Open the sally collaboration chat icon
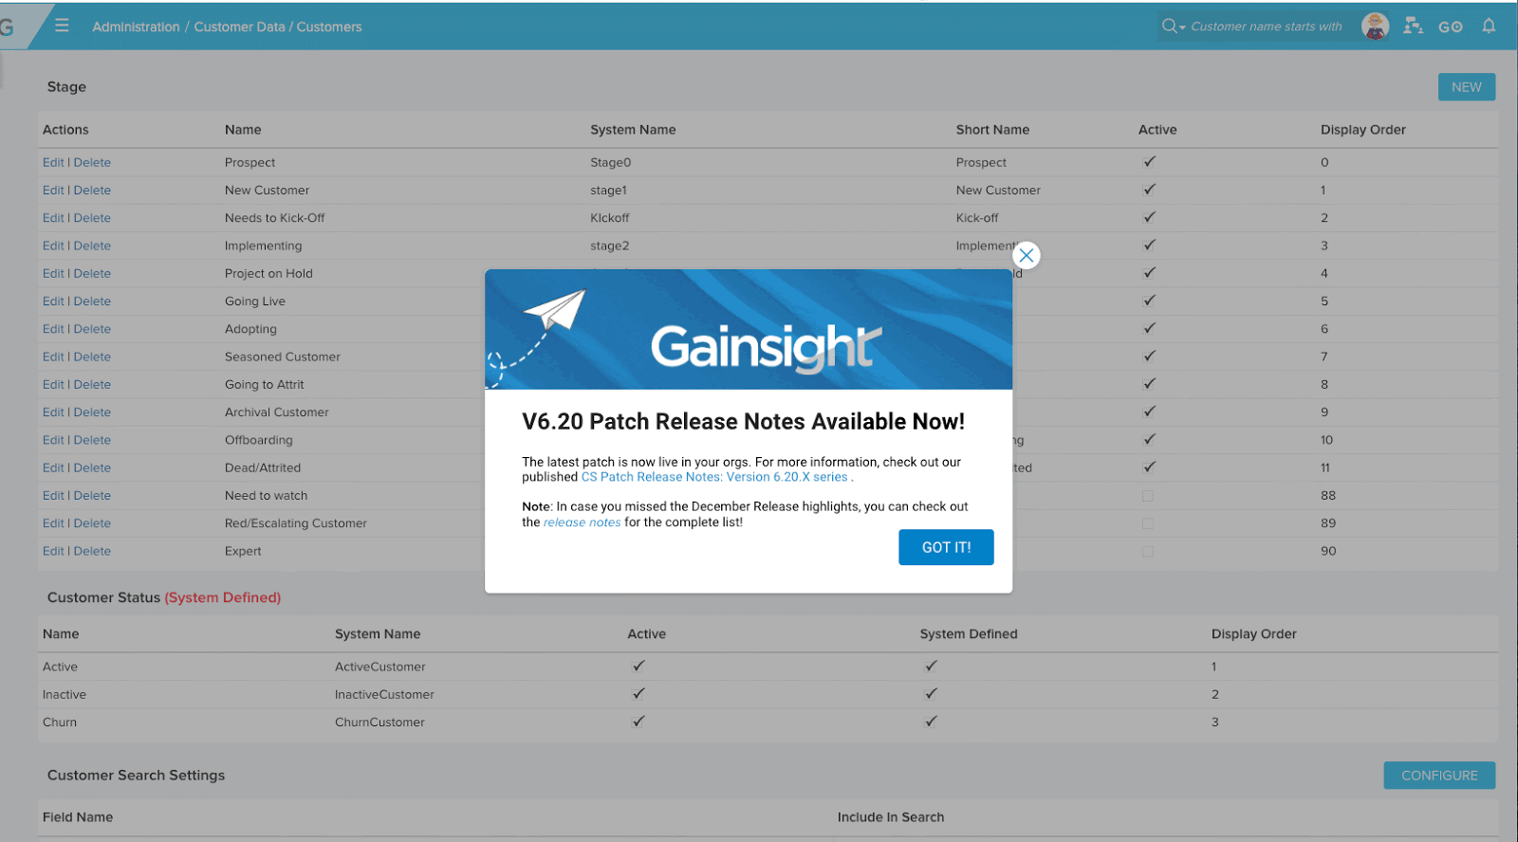The width and height of the screenshot is (1518, 842). pyautogui.click(x=1414, y=27)
